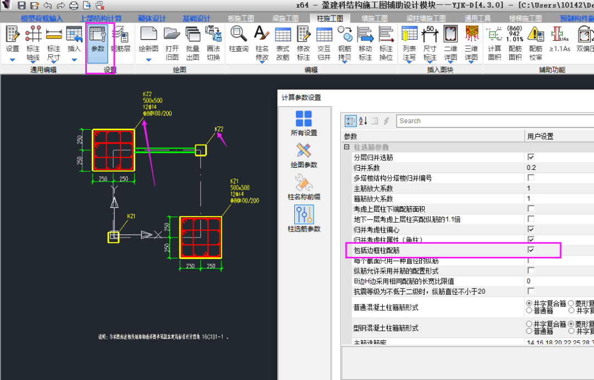This screenshot has width=594, height=380.
Task: Click the 柱名修改 tool
Action: pyautogui.click(x=262, y=43)
